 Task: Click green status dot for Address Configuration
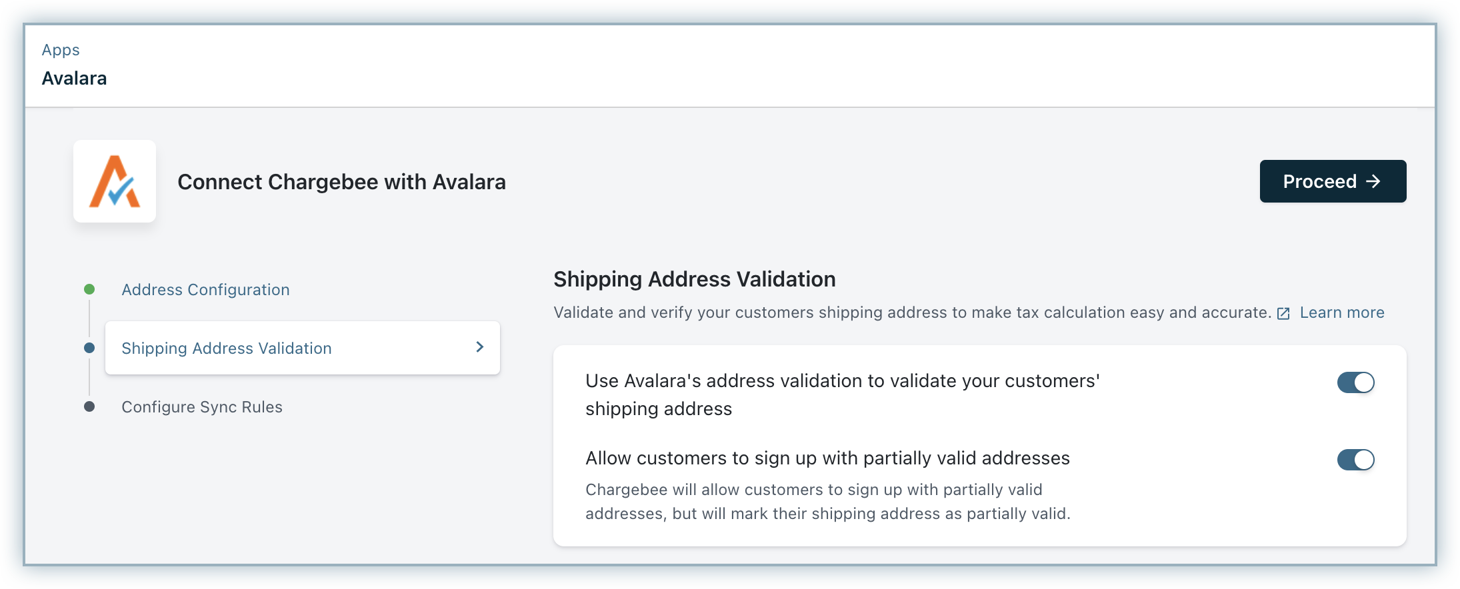[89, 289]
